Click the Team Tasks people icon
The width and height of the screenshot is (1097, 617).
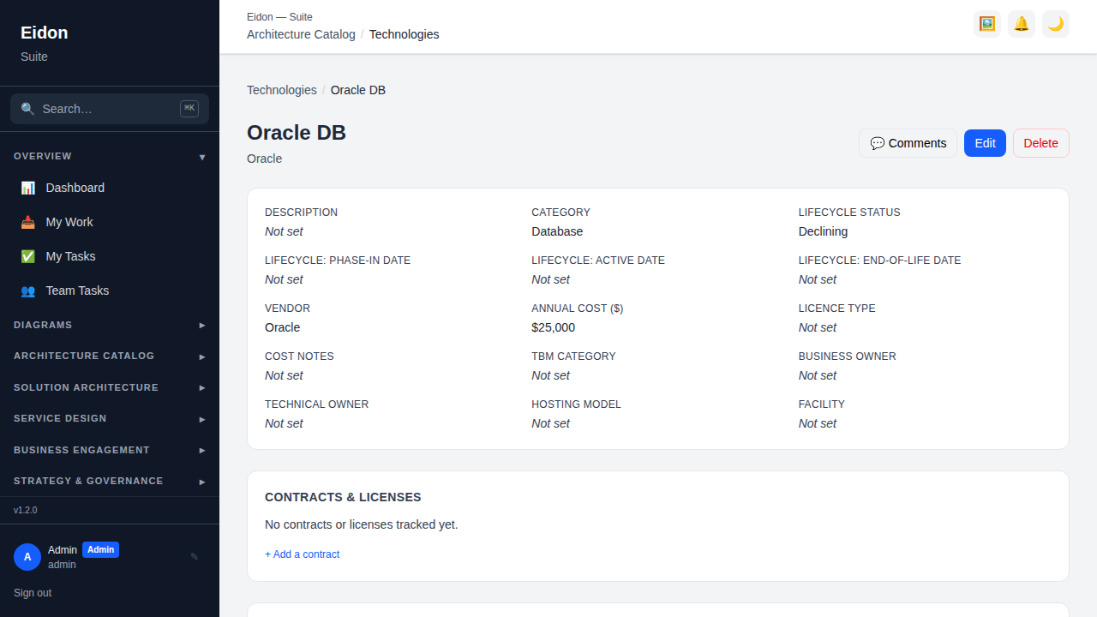pos(28,291)
